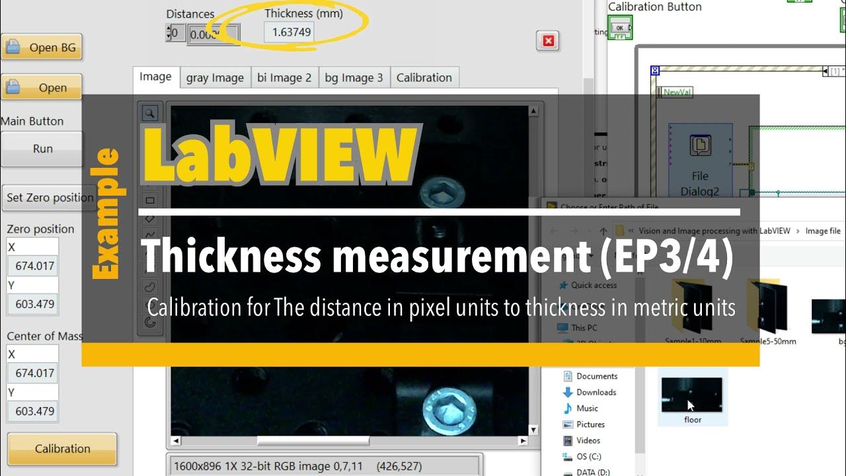Viewport: 846px width, 476px height.
Task: Click the image scrollbar right arrow
Action: tap(523, 441)
